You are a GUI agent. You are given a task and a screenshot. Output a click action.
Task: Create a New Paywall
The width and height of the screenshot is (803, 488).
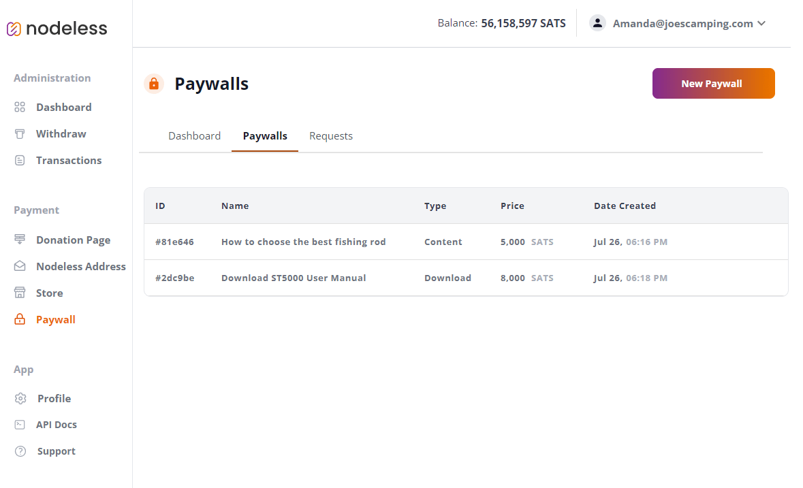(713, 84)
